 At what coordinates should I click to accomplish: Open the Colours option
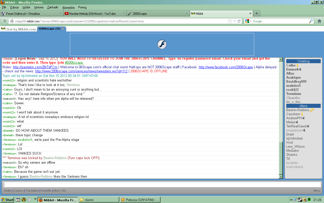[18, 191]
